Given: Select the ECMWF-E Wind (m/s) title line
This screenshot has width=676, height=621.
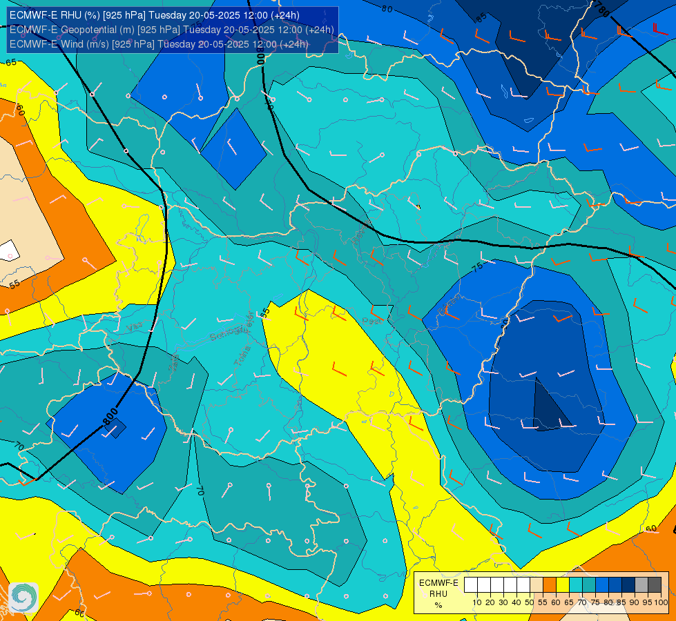Looking at the screenshot, I should pyautogui.click(x=159, y=44).
